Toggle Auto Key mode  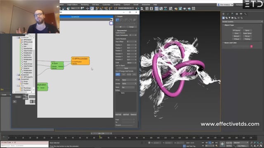[229, 143]
